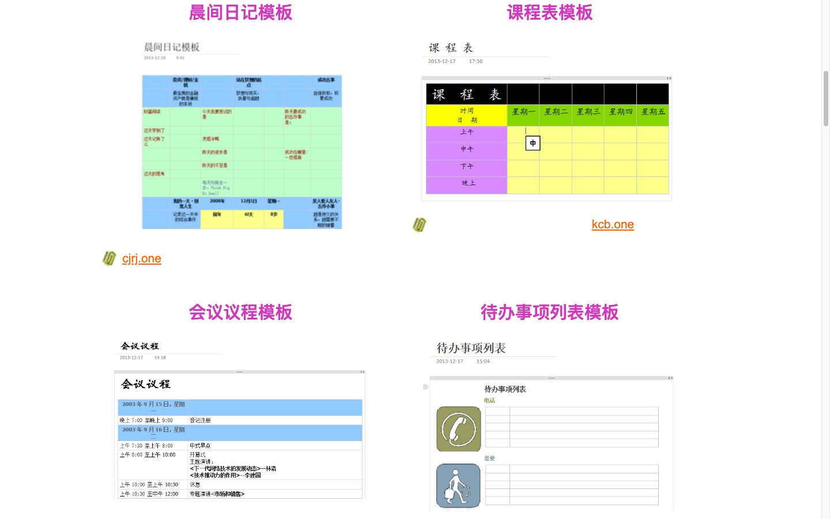Click the 中 input method indicator in the 课程表 table
The height and width of the screenshot is (519, 830).
tap(532, 143)
